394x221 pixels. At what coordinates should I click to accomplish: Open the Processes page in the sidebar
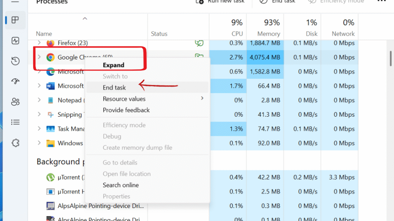click(x=15, y=20)
